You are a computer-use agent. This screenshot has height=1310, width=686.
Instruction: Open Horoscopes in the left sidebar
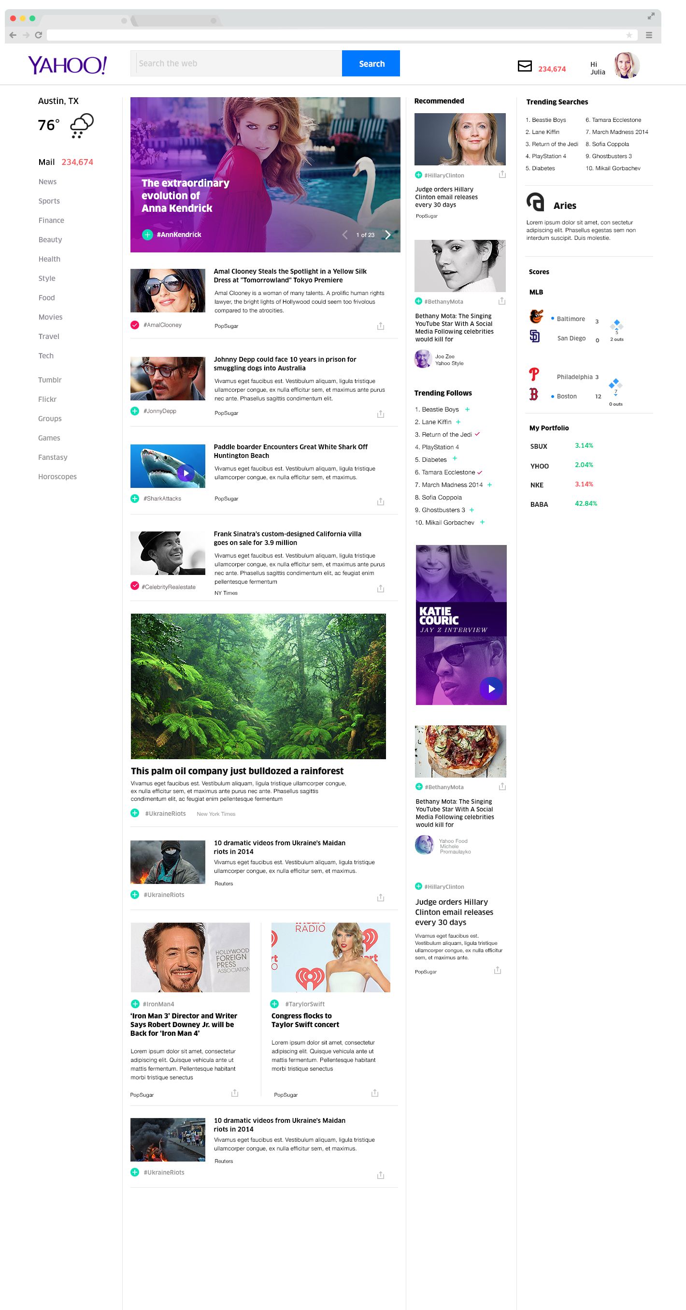click(x=57, y=476)
